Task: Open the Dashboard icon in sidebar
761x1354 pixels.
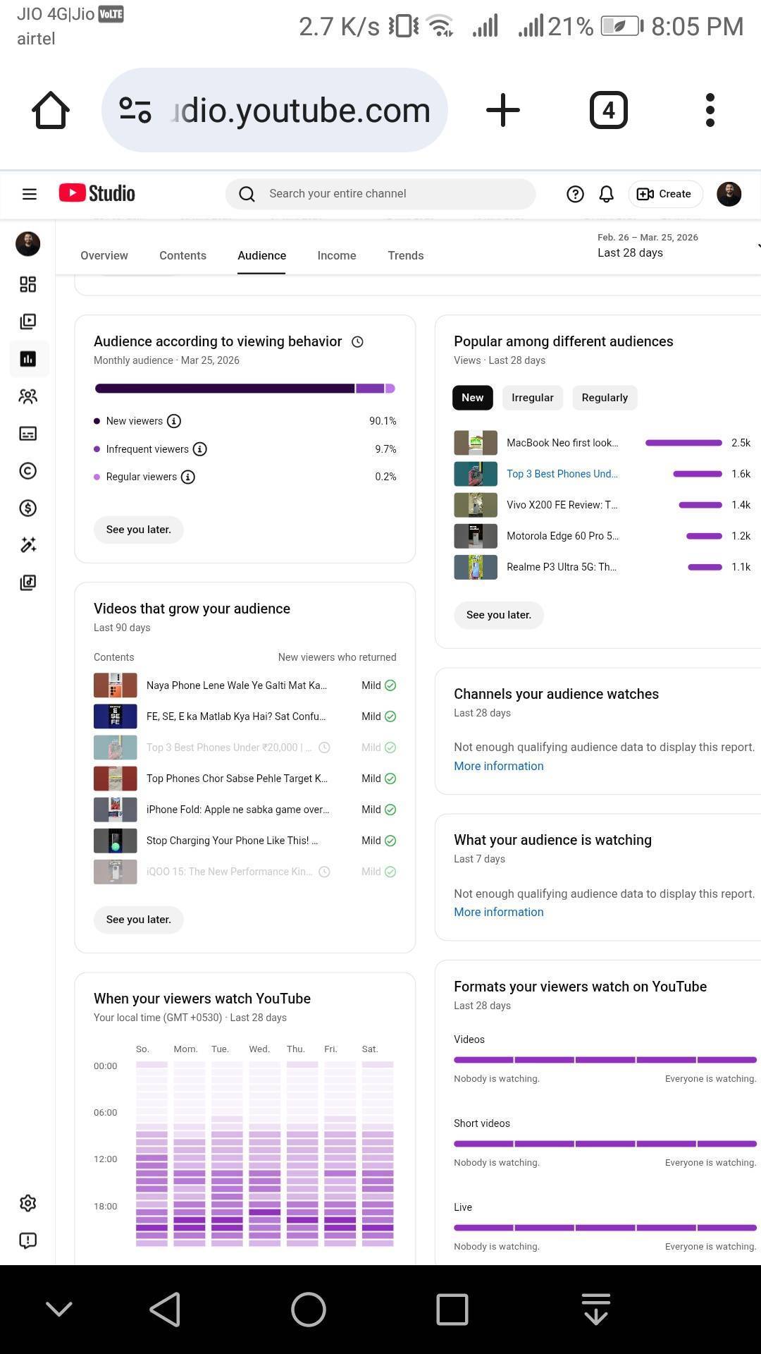Action: click(28, 284)
